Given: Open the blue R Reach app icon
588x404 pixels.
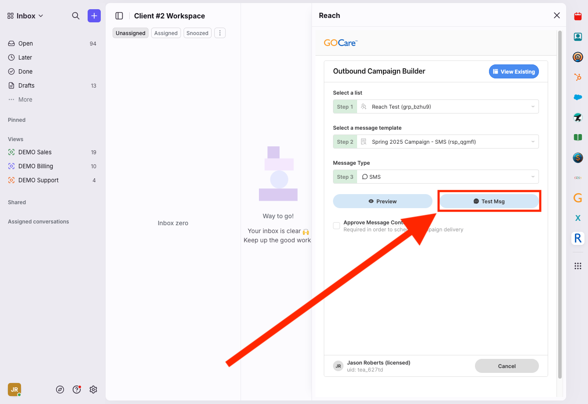Looking at the screenshot, I should (578, 238).
